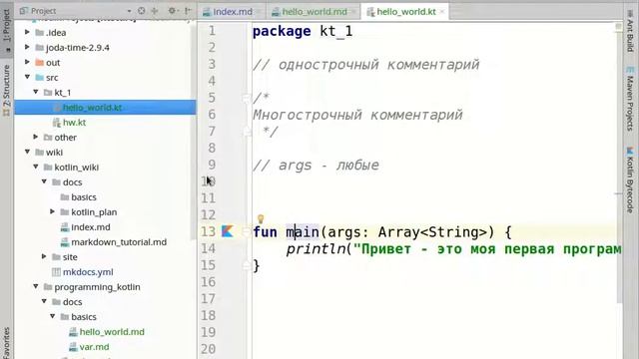The height and width of the screenshot is (359, 639).
Task: Click the wiki folder icon
Action: 40,153
